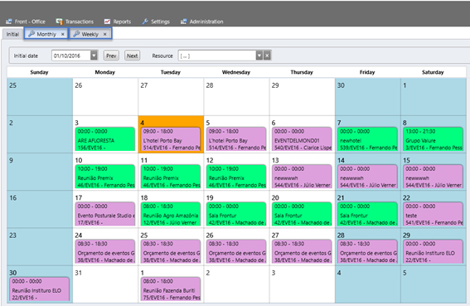Click the Wednesday 28 day cell
The width and height of the screenshot is (470, 306).
236,97
